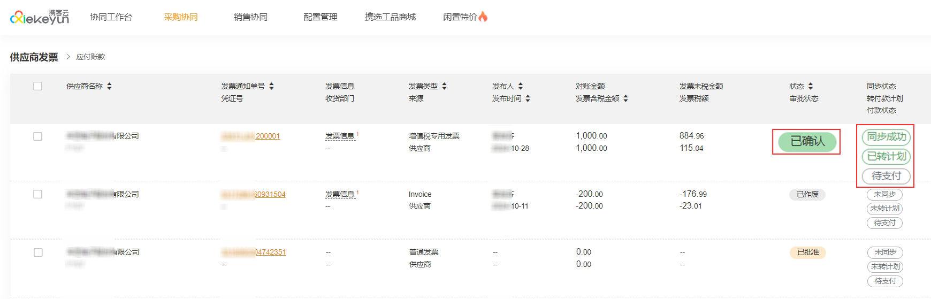Check the 普通发票 row checkbox
The height and width of the screenshot is (299, 931).
(x=37, y=252)
